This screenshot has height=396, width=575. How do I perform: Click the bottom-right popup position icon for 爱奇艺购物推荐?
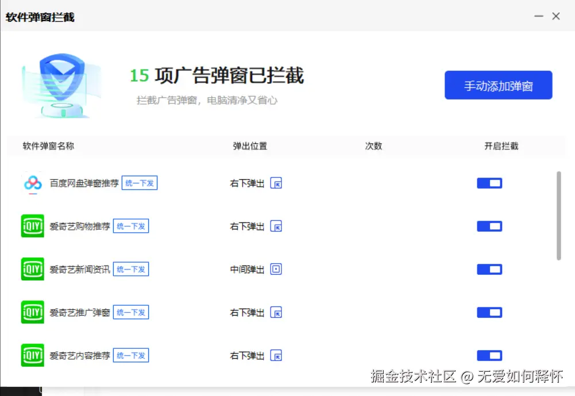click(x=276, y=226)
